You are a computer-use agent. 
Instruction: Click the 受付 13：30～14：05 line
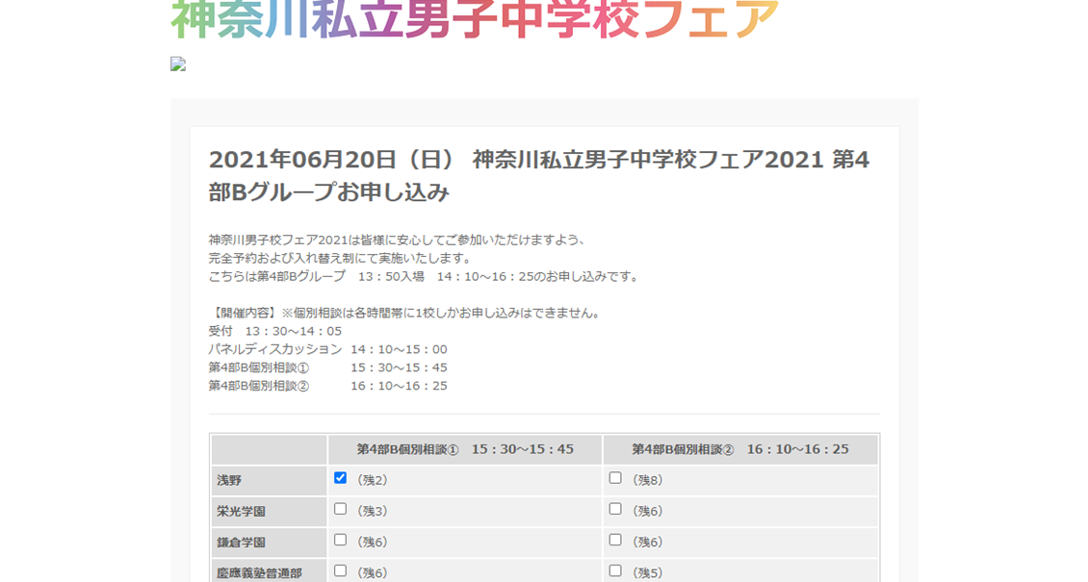[274, 331]
